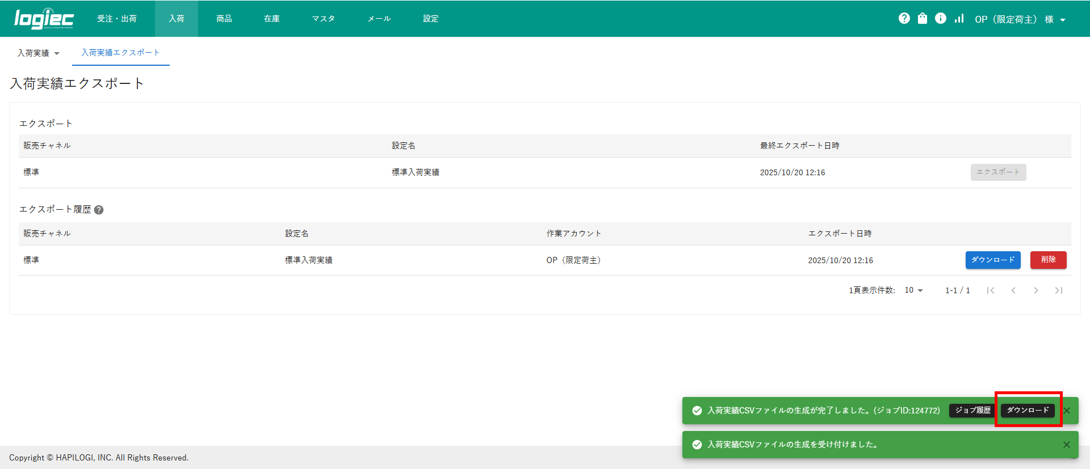Click the blue ダウンロード button in history row
Viewport: 1090px width, 469px height.
(993, 260)
